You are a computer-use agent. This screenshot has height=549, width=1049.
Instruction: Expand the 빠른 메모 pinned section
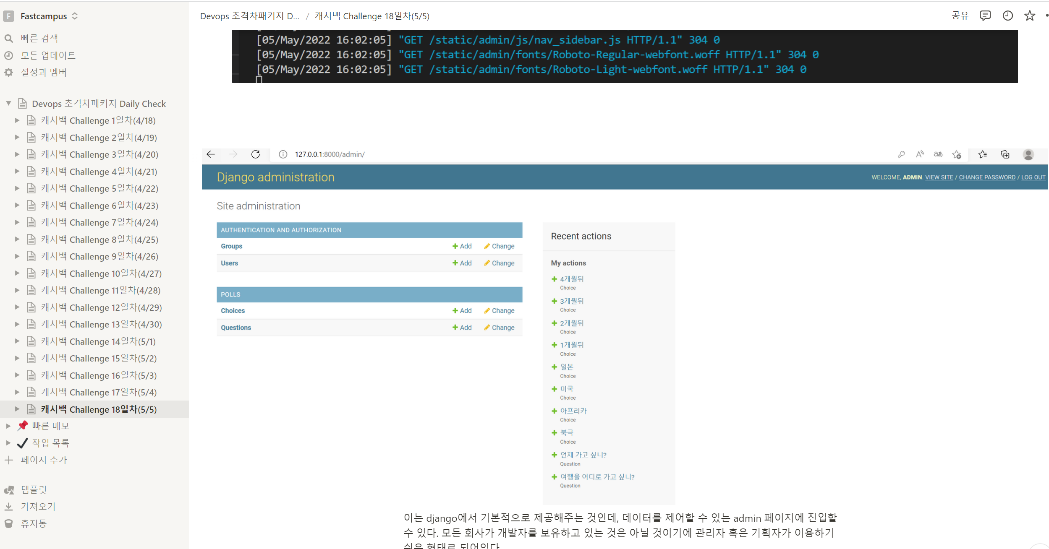coord(8,426)
